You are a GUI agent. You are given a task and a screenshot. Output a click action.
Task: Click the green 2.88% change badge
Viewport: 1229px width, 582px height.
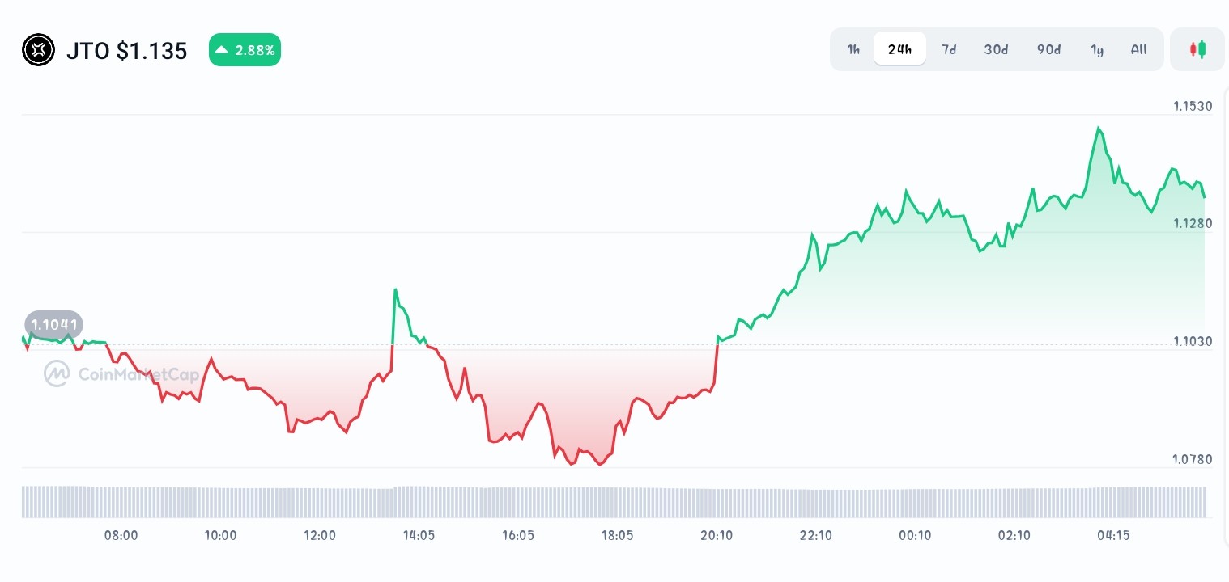tap(245, 50)
